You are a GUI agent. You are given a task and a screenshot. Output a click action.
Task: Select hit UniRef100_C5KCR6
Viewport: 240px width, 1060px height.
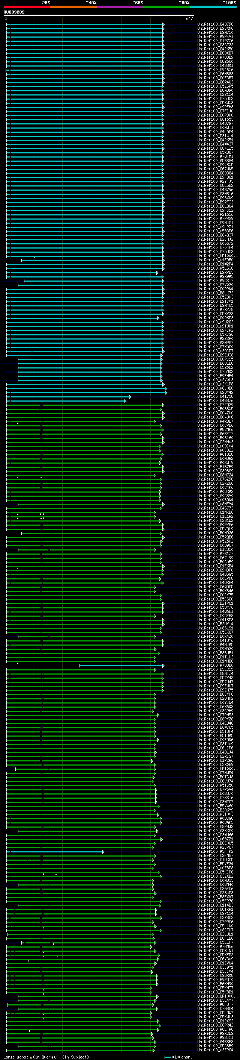pos(215,872)
